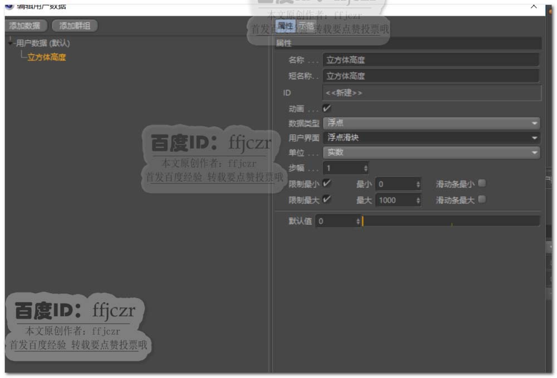The height and width of the screenshot is (378, 557).
Task: Toggle the 动画 checkbox
Action: pos(326,108)
